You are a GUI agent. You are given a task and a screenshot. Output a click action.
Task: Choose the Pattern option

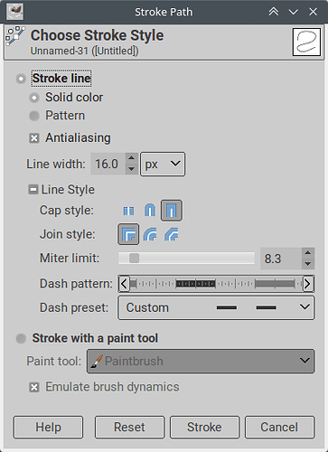pos(34,116)
